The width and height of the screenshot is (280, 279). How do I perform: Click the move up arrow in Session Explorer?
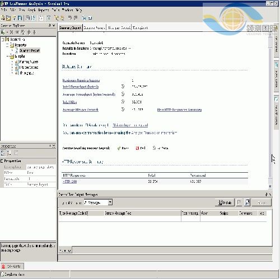click(x=29, y=32)
